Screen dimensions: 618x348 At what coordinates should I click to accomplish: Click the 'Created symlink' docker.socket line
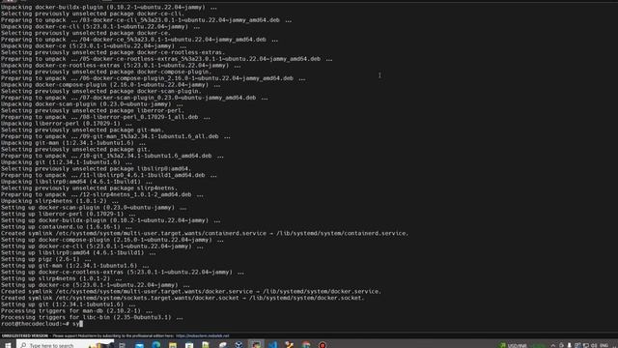coord(183,298)
